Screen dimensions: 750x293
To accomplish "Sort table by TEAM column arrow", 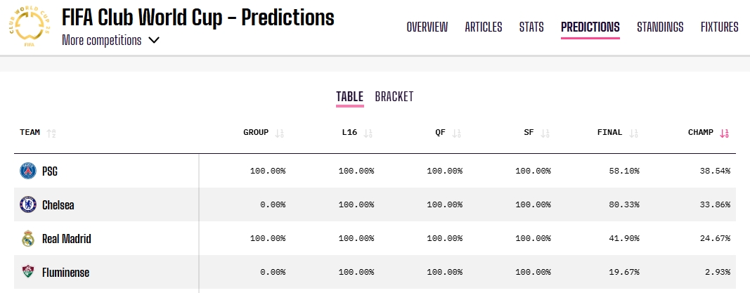I will pos(51,133).
